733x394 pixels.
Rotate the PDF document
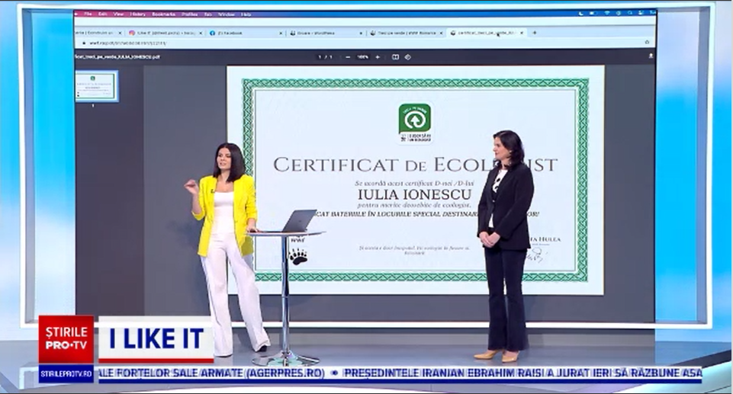pos(407,57)
